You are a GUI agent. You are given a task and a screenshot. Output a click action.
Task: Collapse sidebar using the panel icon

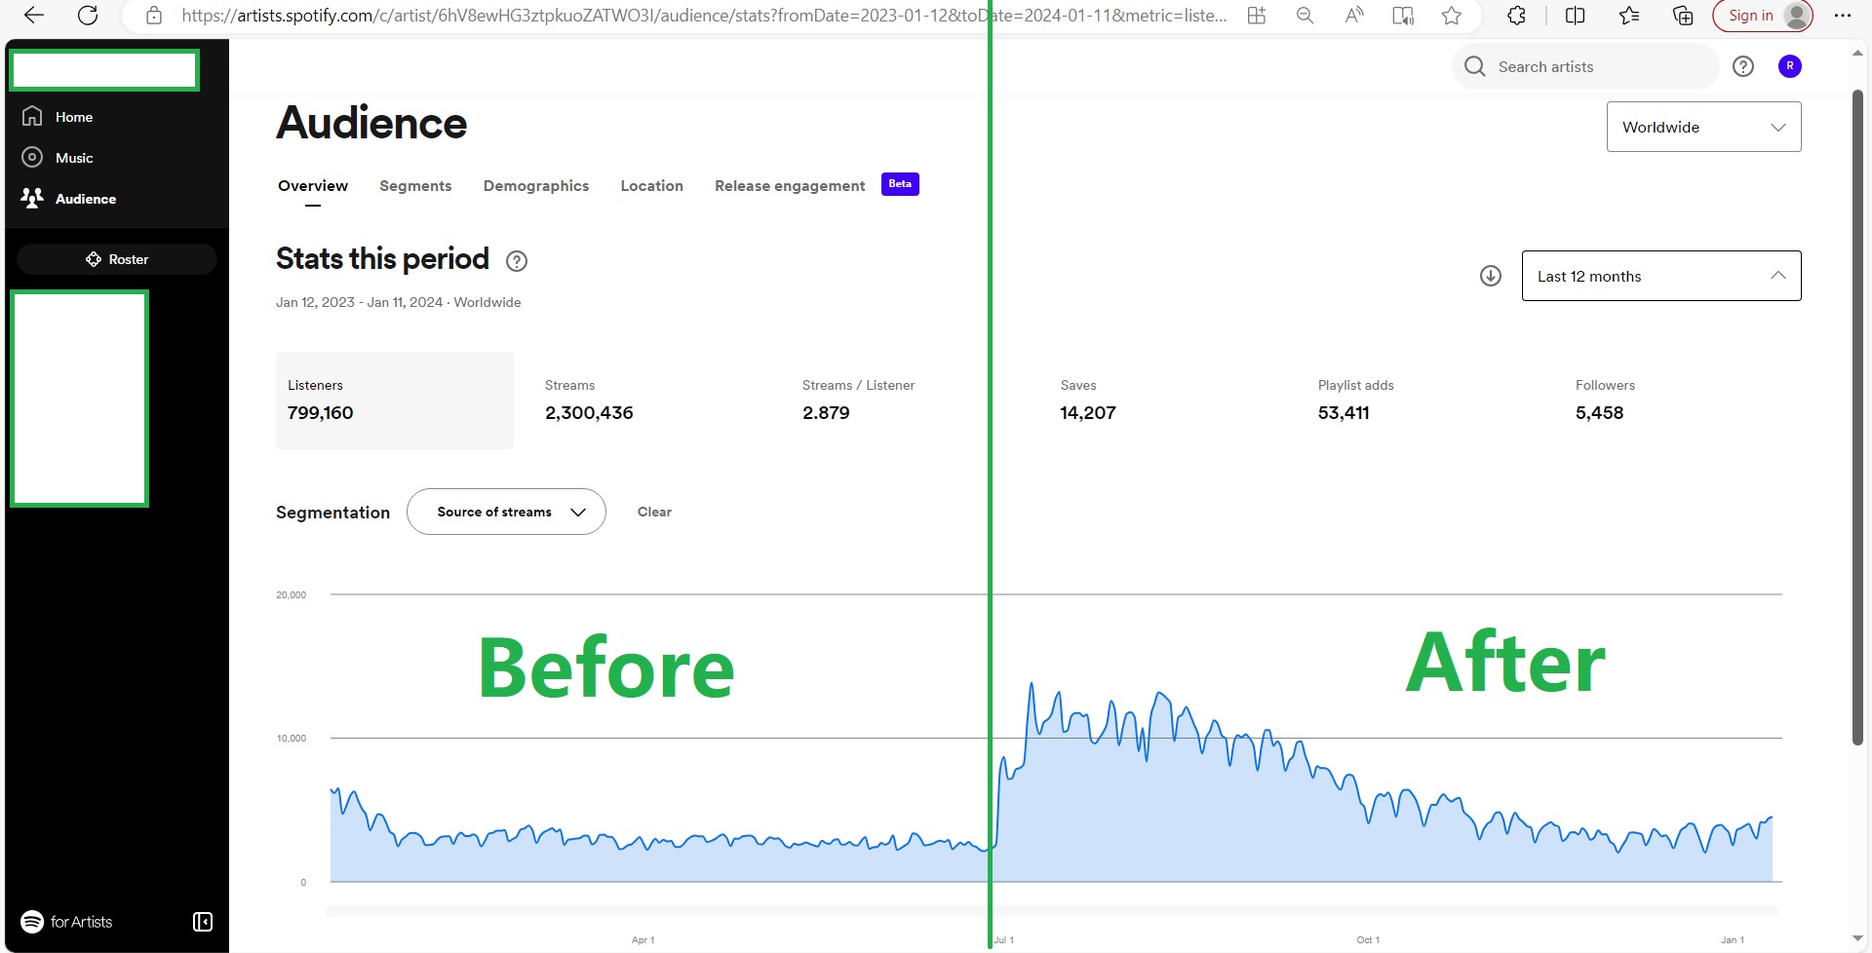[203, 922]
